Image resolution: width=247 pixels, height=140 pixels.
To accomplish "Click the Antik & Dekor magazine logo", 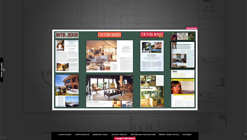I will (x=67, y=35).
